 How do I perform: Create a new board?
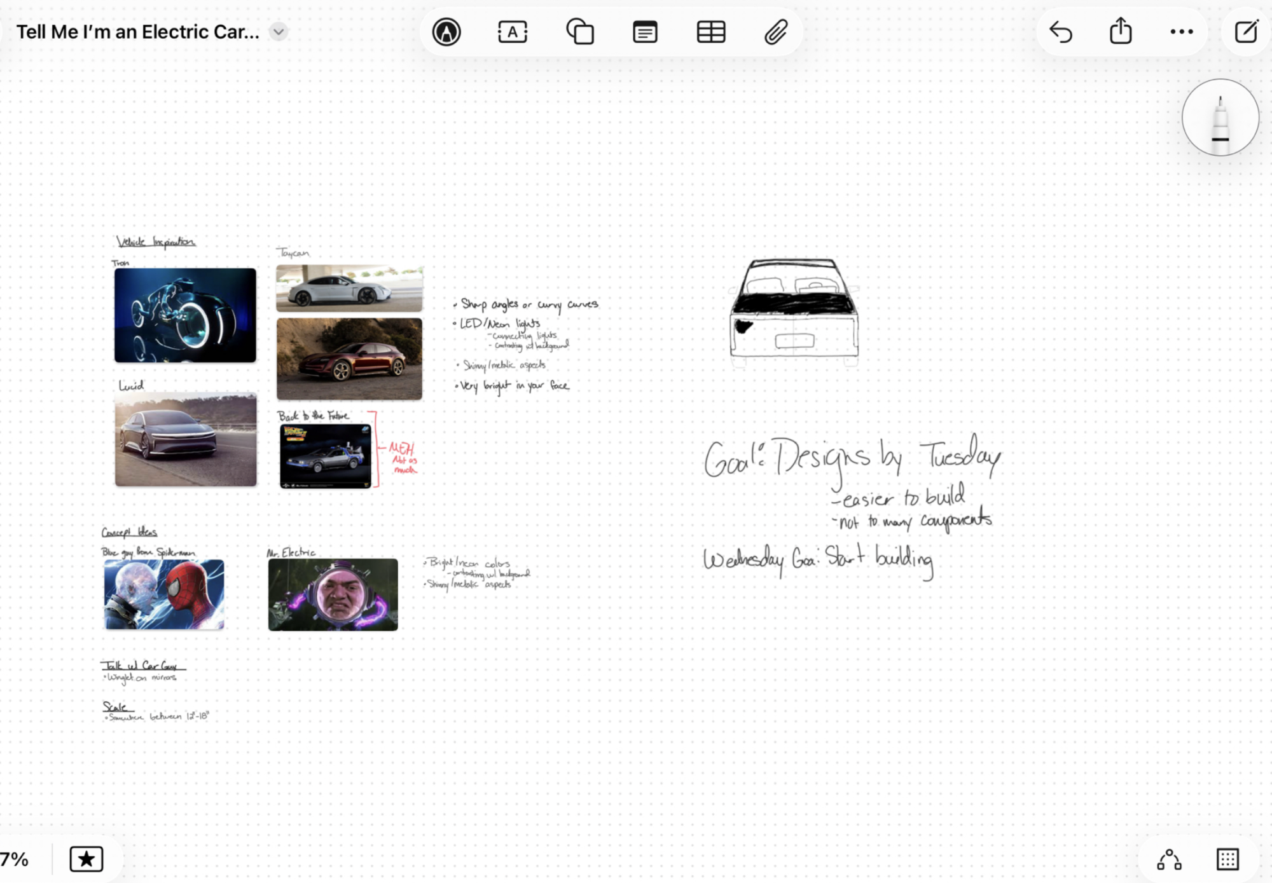pos(1245,32)
